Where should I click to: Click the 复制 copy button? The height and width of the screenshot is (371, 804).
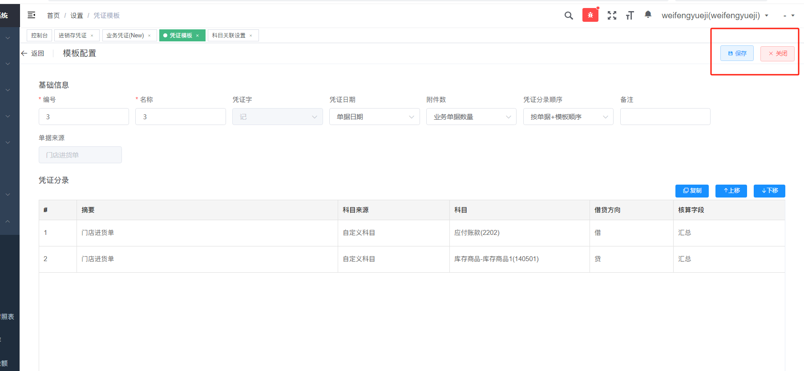[692, 191]
